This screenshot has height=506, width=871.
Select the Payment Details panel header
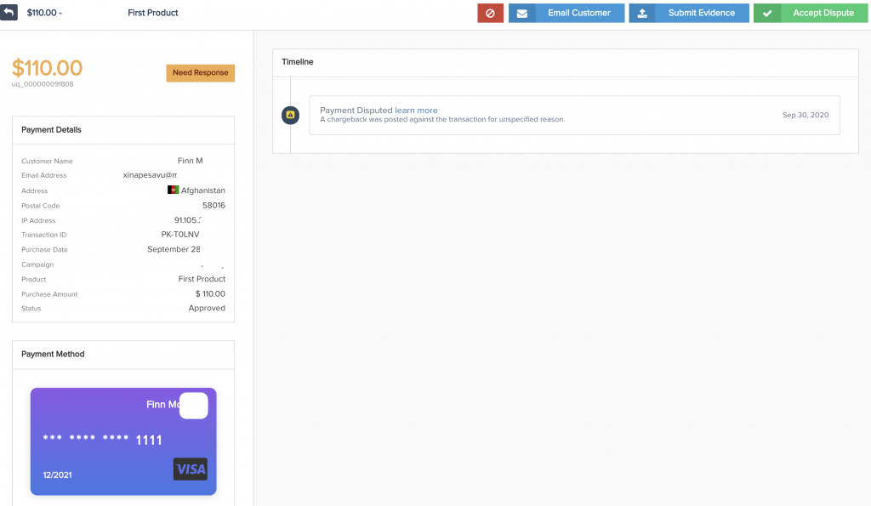coord(52,130)
